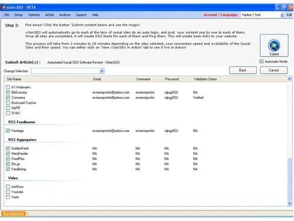Check the Veoh video checkbox

(8, 197)
